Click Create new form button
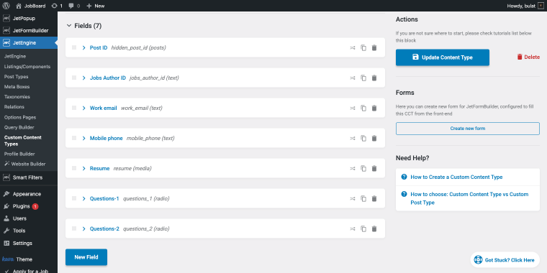The height and width of the screenshot is (273, 547). (467, 129)
